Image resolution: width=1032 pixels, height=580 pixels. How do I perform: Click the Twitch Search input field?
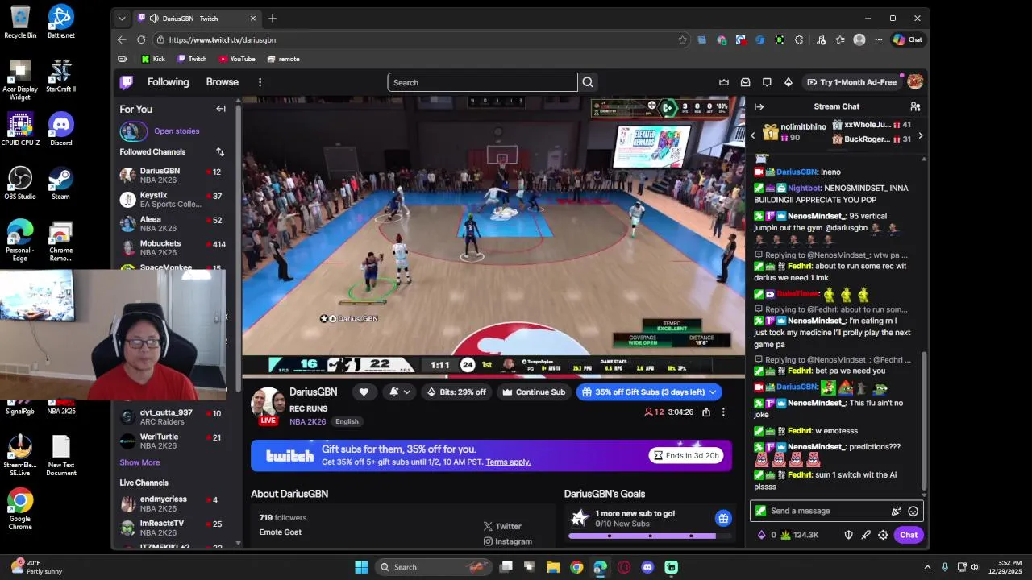pos(482,82)
